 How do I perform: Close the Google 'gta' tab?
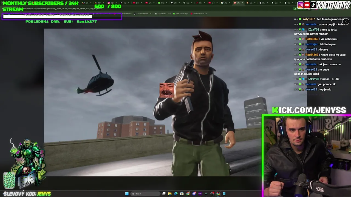coord(230,3)
